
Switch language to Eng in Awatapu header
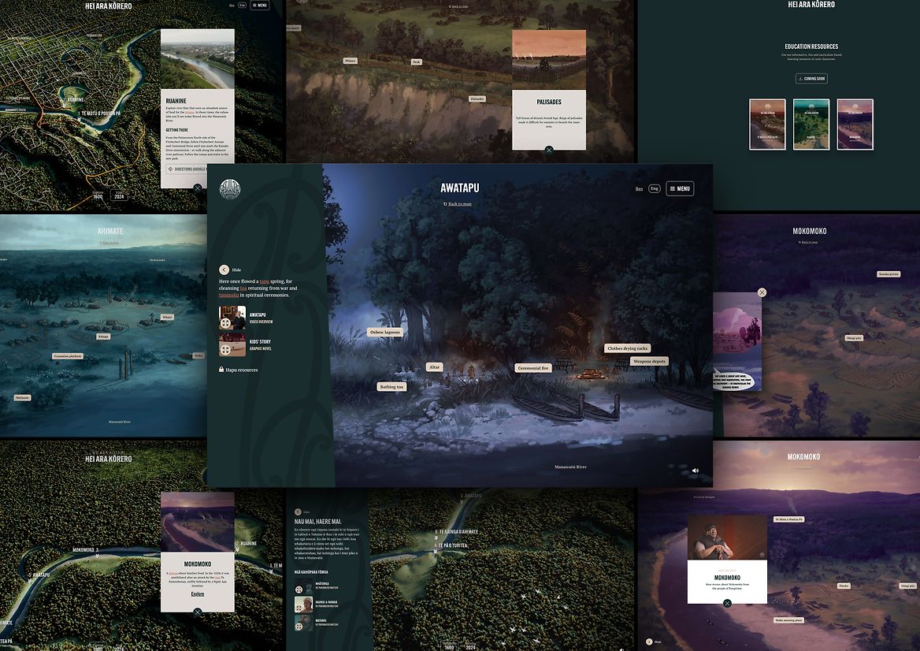[654, 189]
